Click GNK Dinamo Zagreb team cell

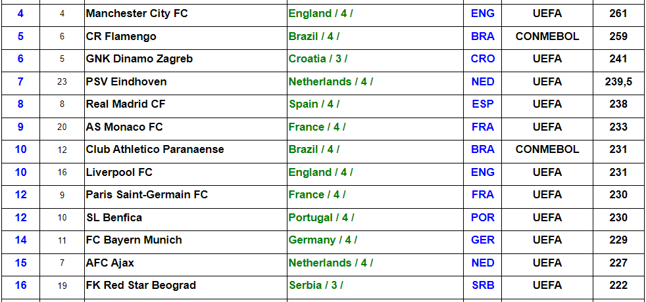(x=139, y=59)
